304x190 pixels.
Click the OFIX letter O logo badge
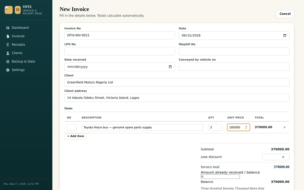pos(18,10)
